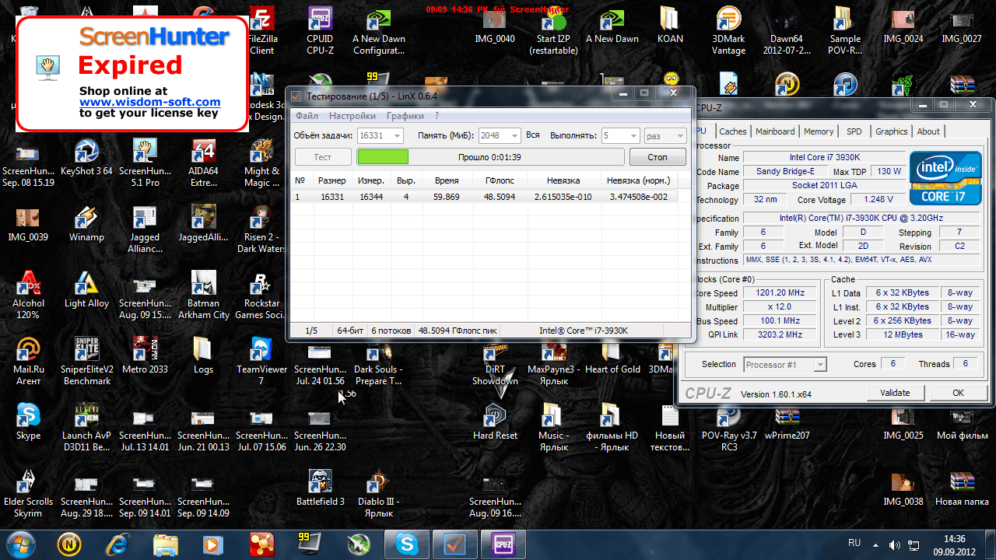The image size is (996, 560).
Task: Switch to the Mainboard tab in CPU-Z
Action: point(775,131)
